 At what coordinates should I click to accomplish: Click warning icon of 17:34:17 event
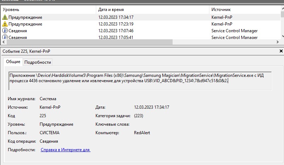click(x=5, y=17)
